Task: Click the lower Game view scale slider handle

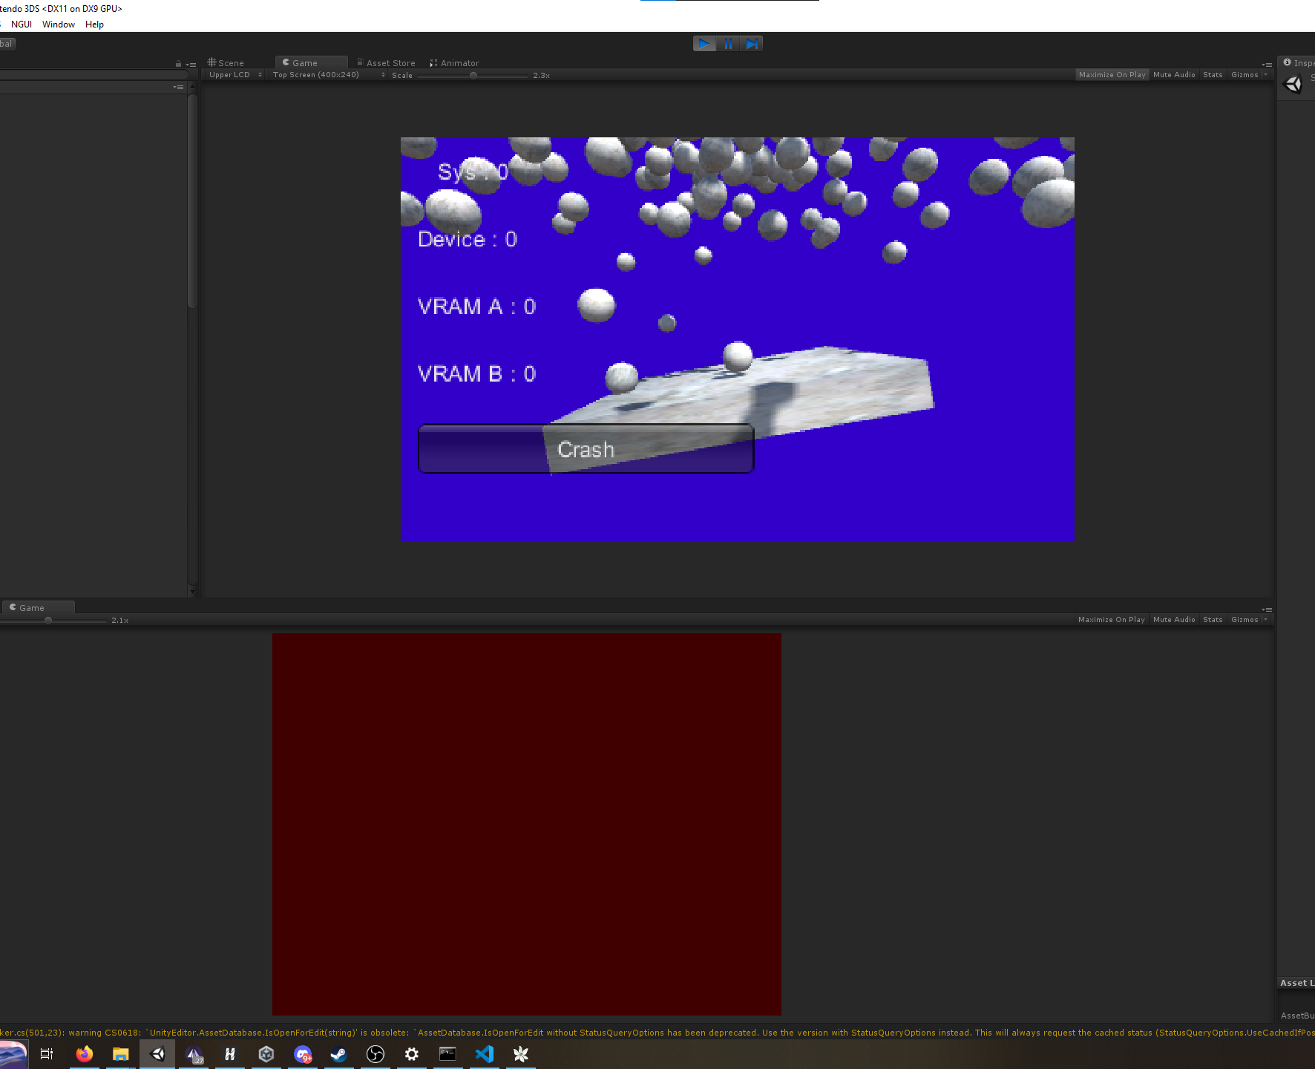Action: pos(48,621)
